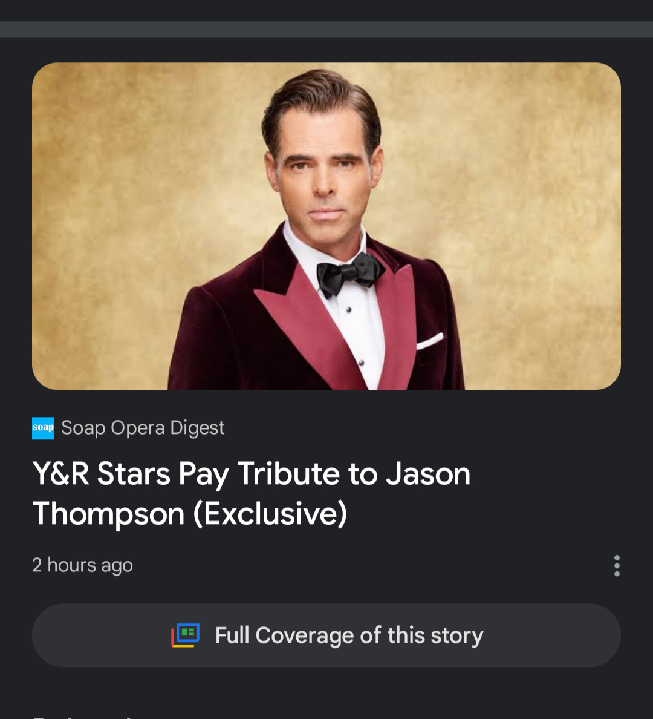Open the Y&R Stars Pay Tribute headline
The image size is (653, 719).
click(x=252, y=493)
